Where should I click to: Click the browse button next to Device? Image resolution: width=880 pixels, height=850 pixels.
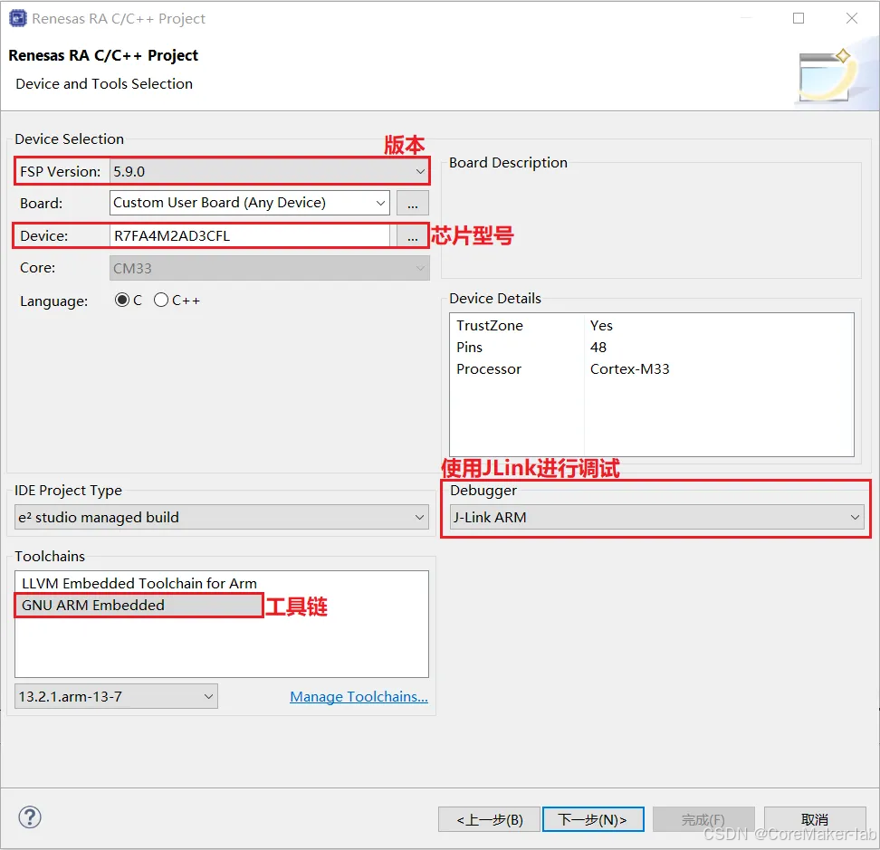(413, 235)
